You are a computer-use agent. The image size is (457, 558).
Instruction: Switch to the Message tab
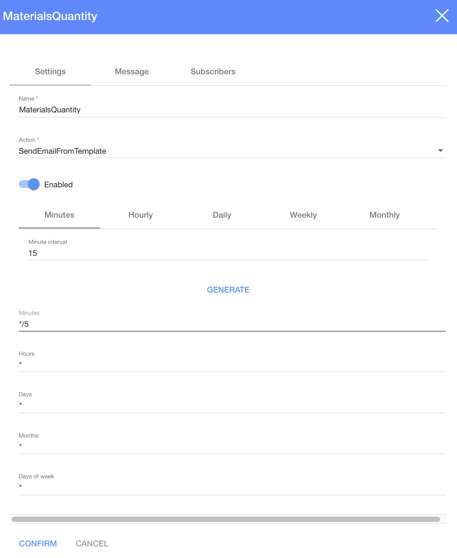(132, 72)
